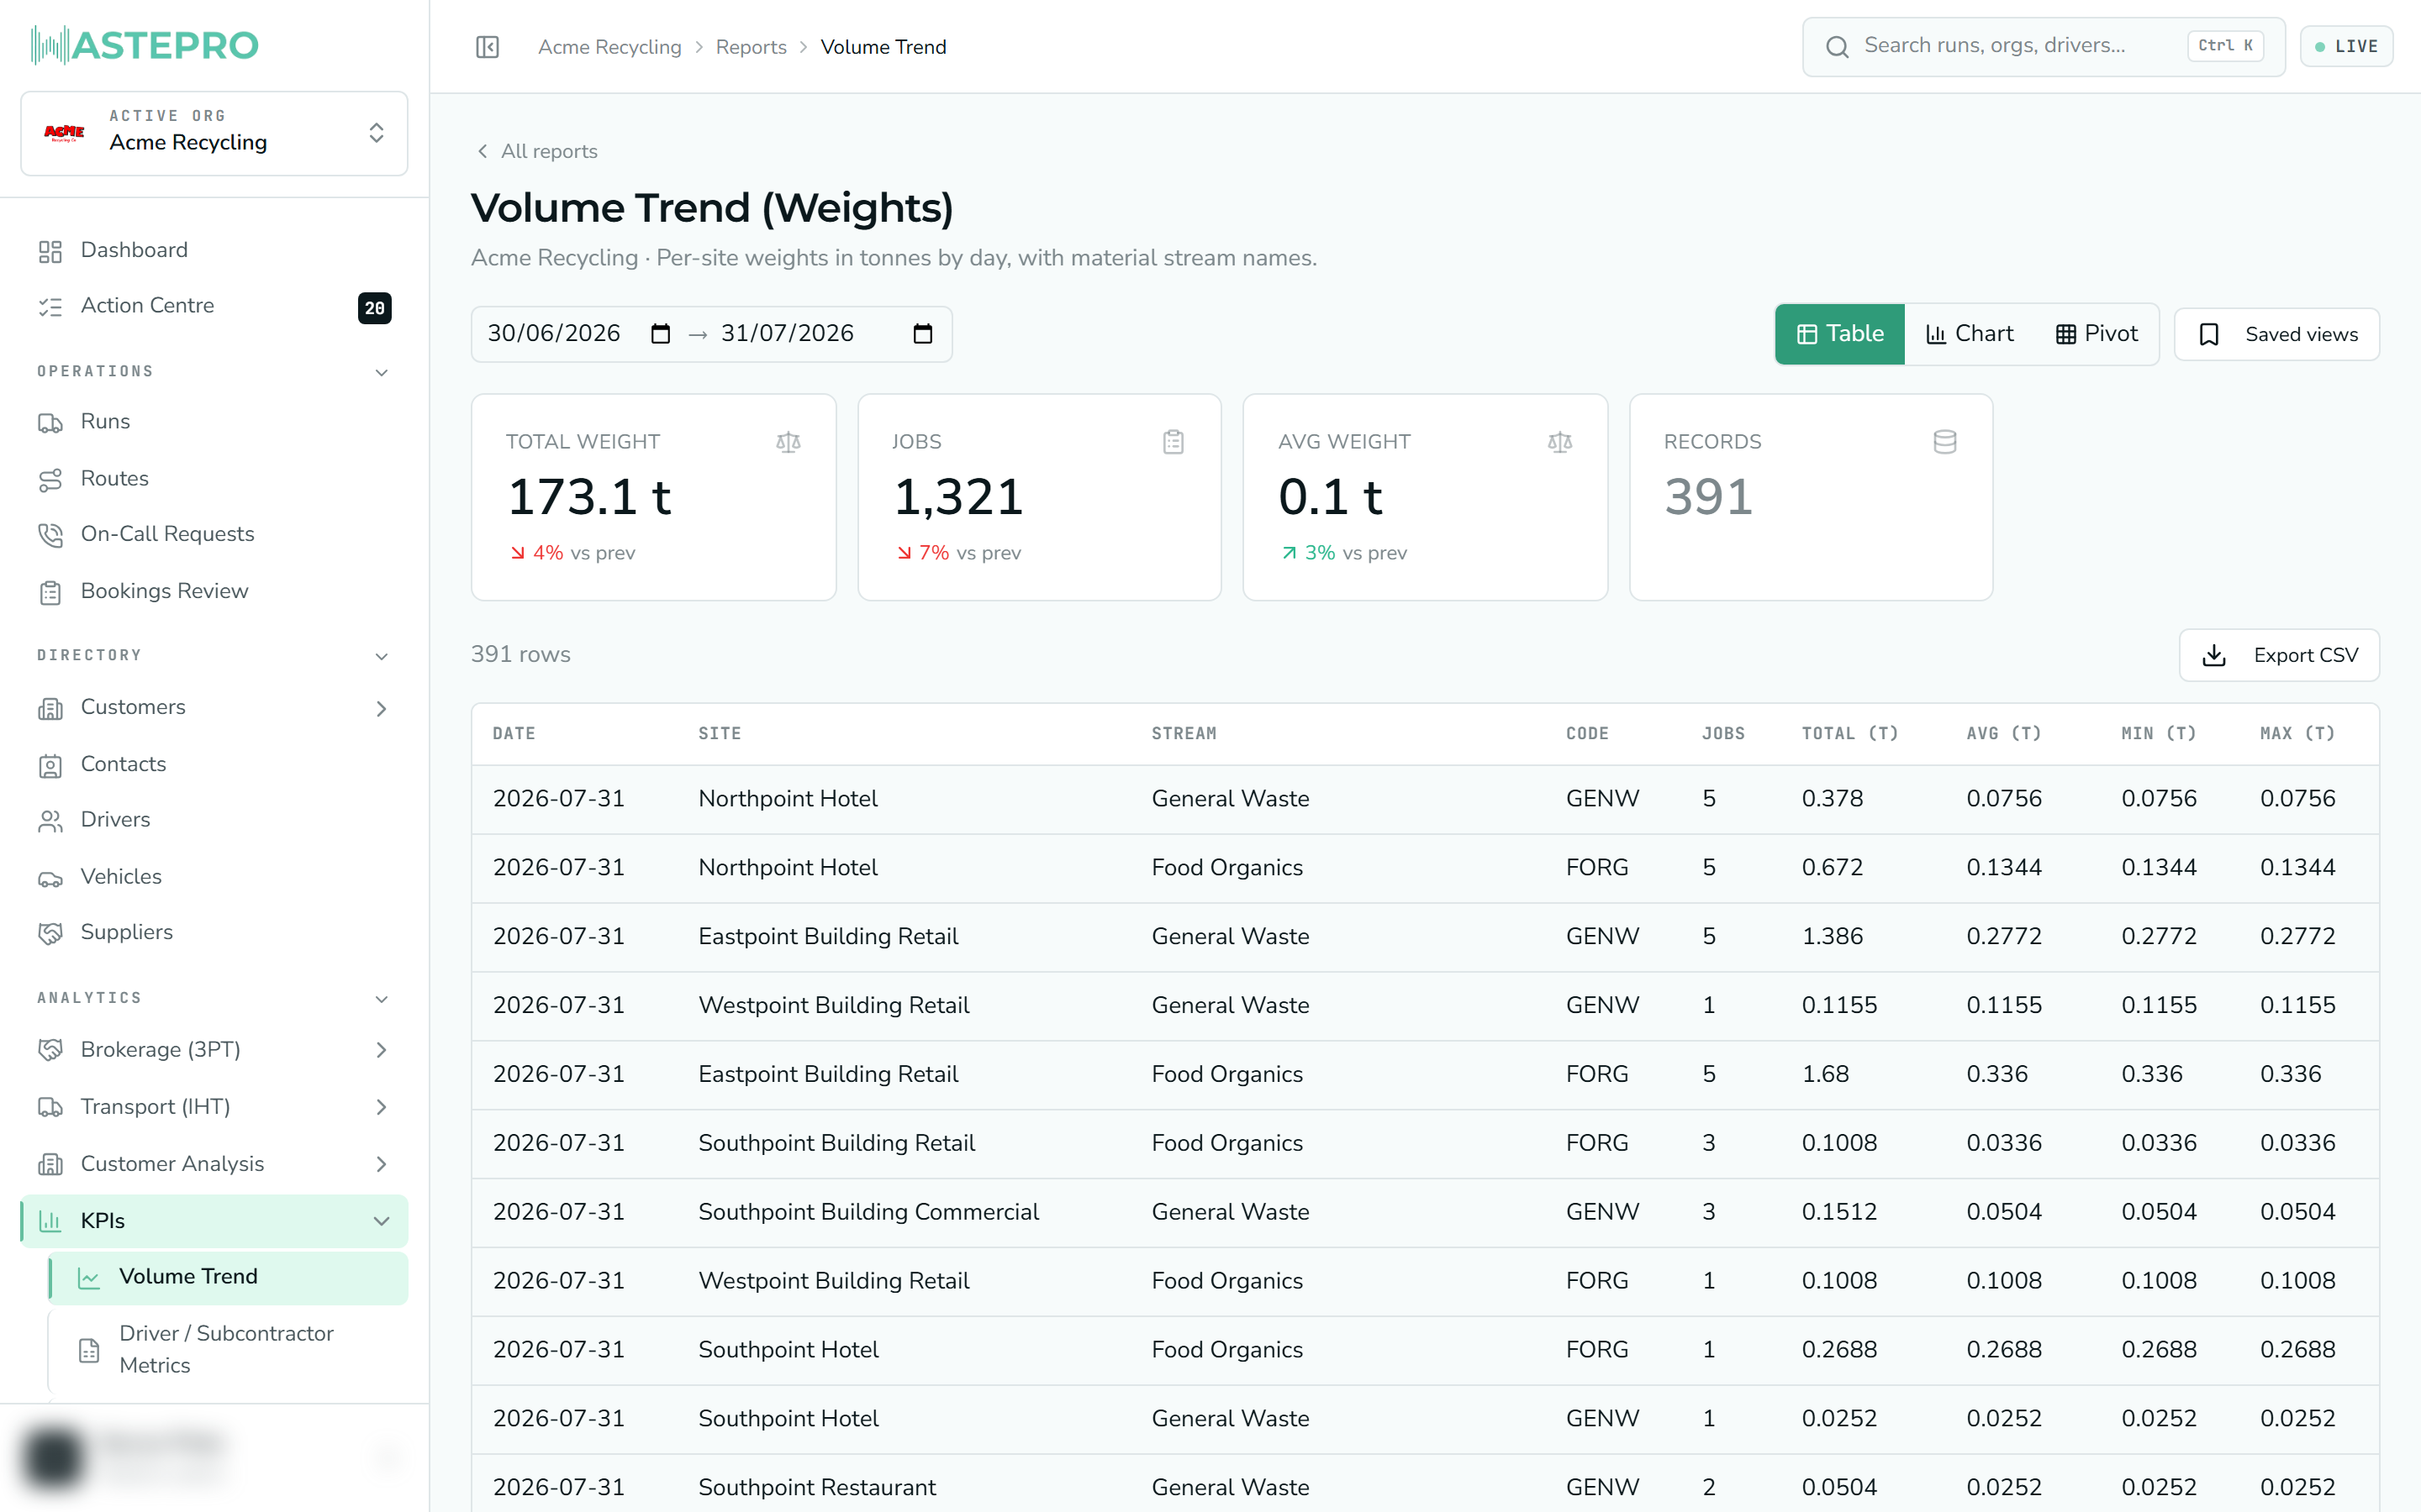This screenshot has height=1512, width=2421.
Task: Click the Jobs clipboard card icon
Action: [x=1174, y=442]
